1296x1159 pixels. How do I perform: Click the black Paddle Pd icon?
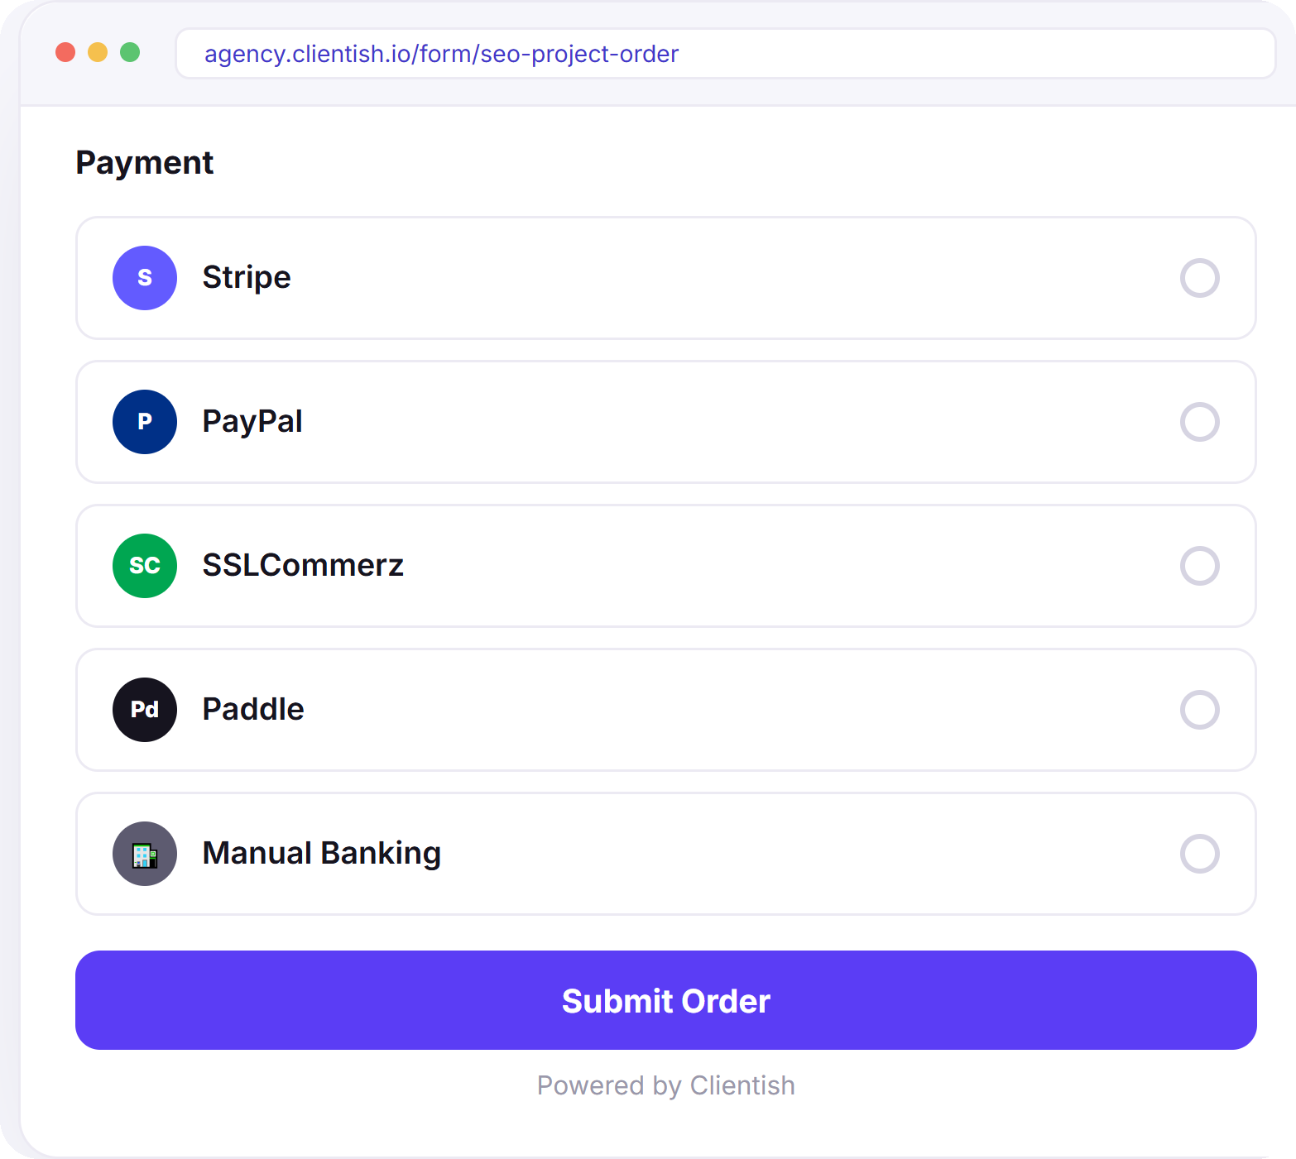[145, 710]
